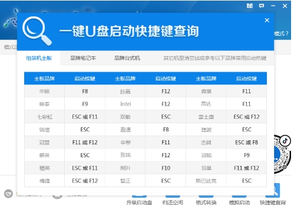
Task: Select the 七彩虹 brand cell
Action: click(45, 117)
